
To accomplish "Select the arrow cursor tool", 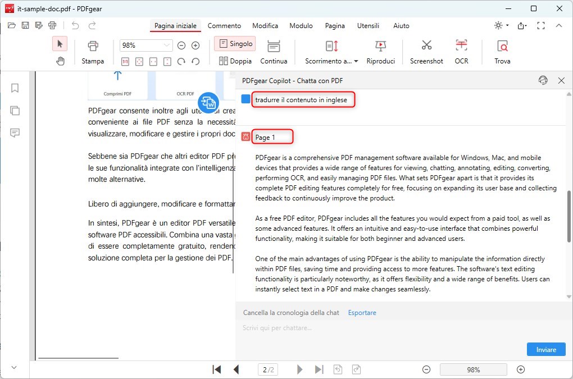I will [60, 44].
